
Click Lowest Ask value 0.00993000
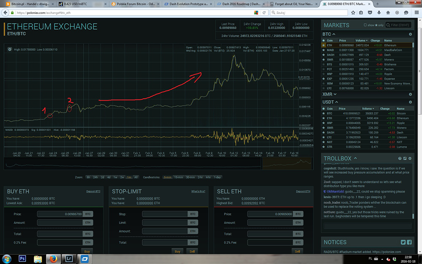coord(40,203)
